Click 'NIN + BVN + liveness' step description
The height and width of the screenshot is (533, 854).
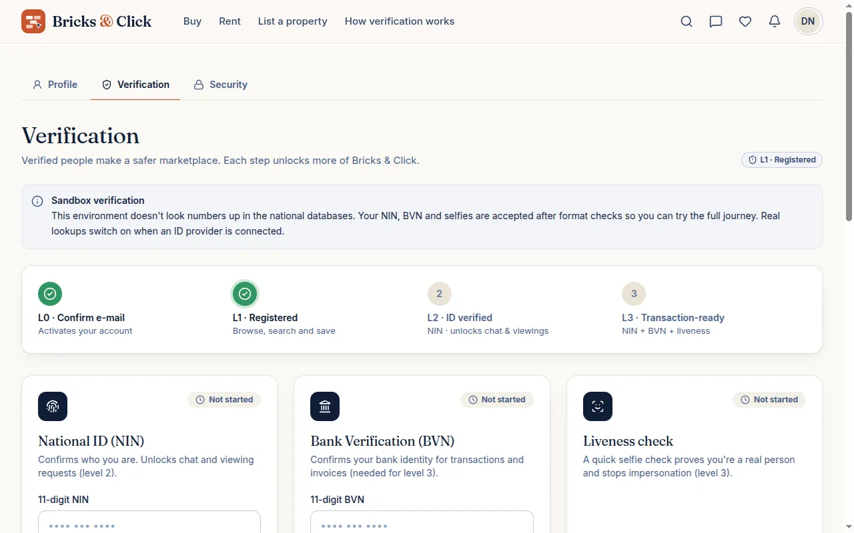(x=666, y=331)
